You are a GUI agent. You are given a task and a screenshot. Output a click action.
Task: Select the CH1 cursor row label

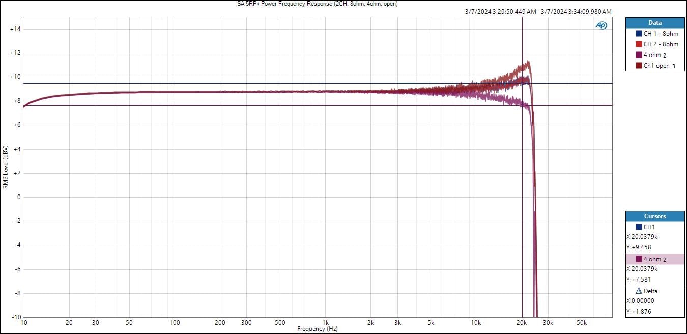tap(649, 227)
